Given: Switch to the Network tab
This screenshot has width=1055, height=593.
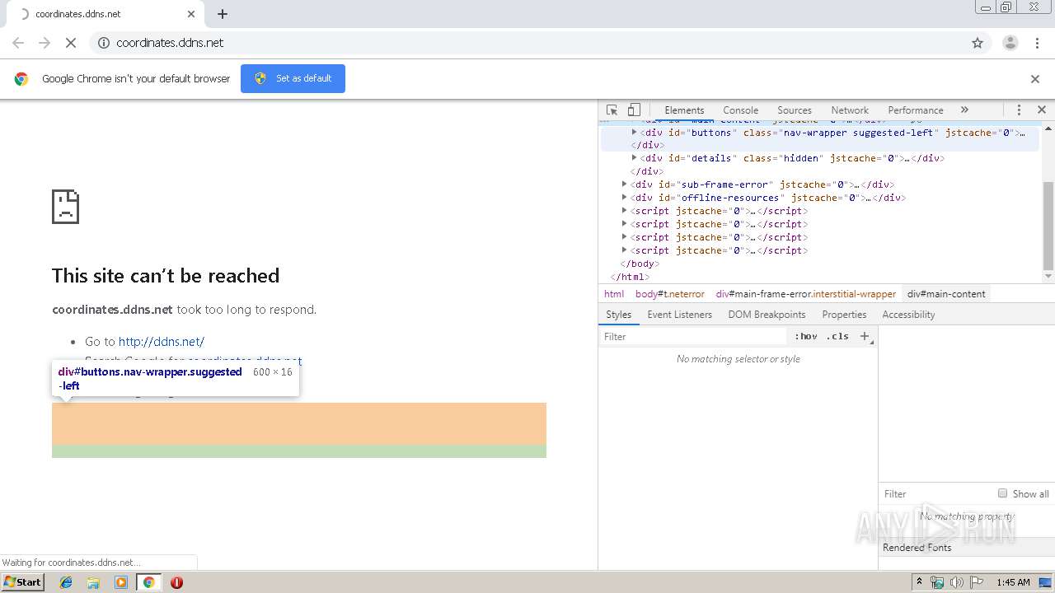Looking at the screenshot, I should tap(850, 110).
